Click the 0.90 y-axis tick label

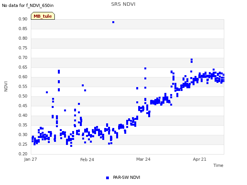[x=23, y=19]
